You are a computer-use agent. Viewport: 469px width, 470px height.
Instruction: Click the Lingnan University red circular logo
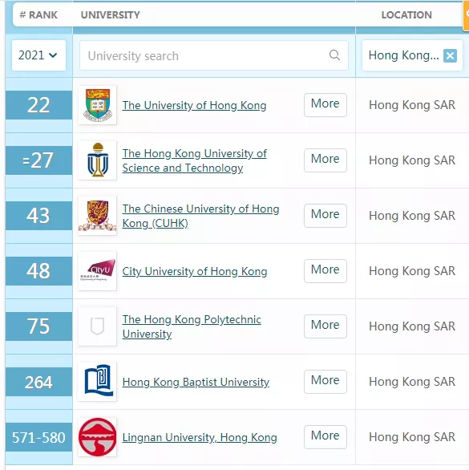[97, 437]
